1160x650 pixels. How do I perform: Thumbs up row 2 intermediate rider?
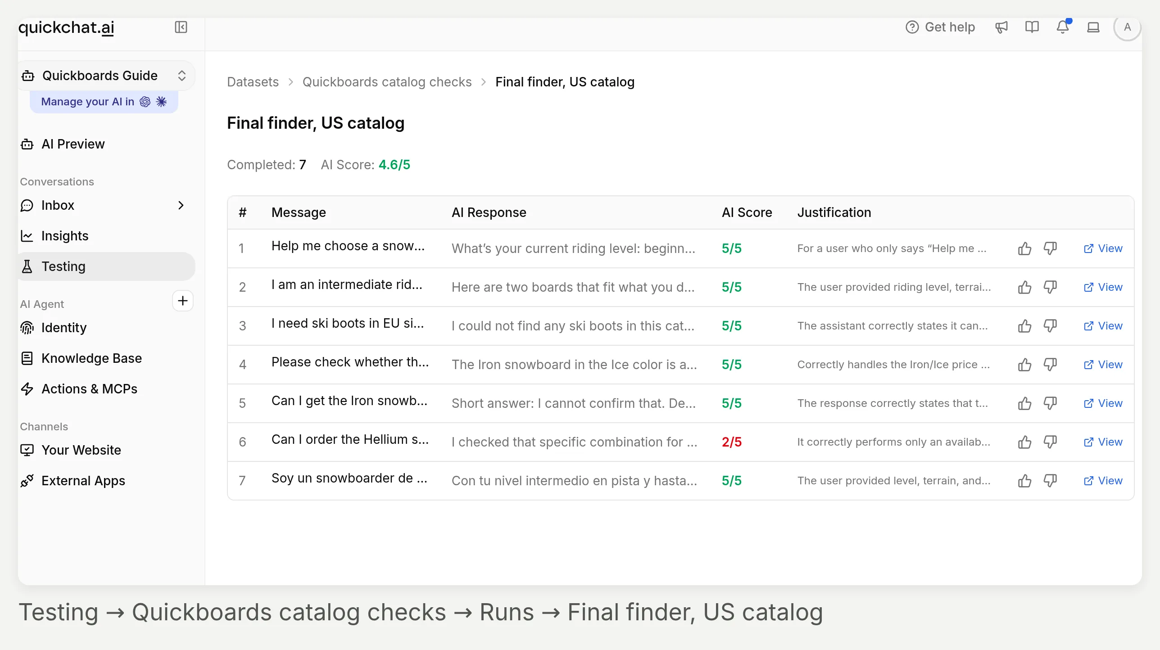point(1024,287)
